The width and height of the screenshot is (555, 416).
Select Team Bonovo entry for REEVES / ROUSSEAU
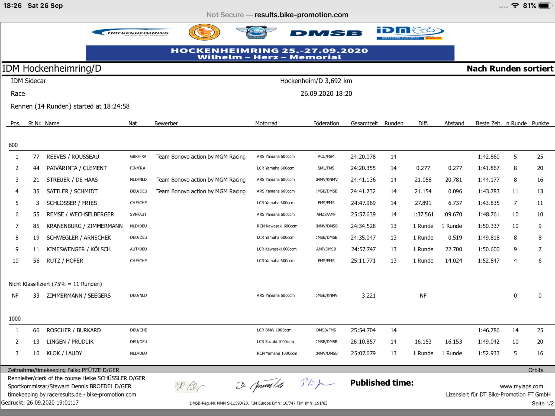click(201, 157)
